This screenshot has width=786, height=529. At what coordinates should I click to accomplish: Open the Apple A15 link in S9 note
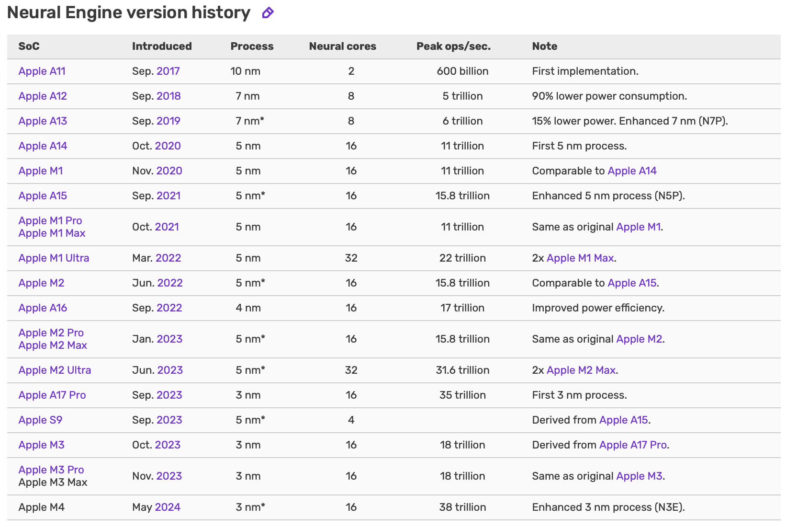623,420
